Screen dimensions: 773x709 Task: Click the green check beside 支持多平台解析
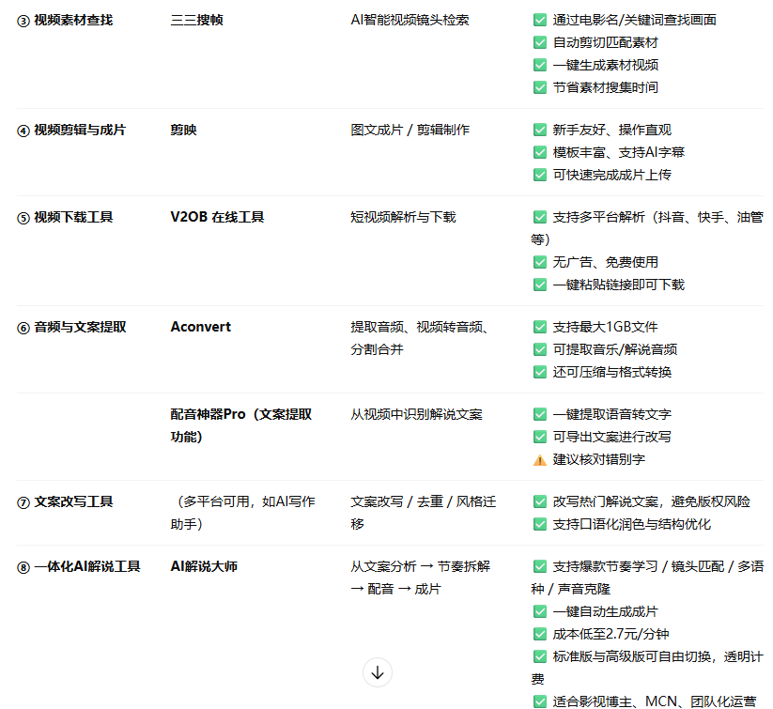[540, 217]
